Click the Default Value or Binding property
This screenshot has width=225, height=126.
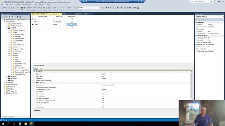pyautogui.click(x=112, y=81)
